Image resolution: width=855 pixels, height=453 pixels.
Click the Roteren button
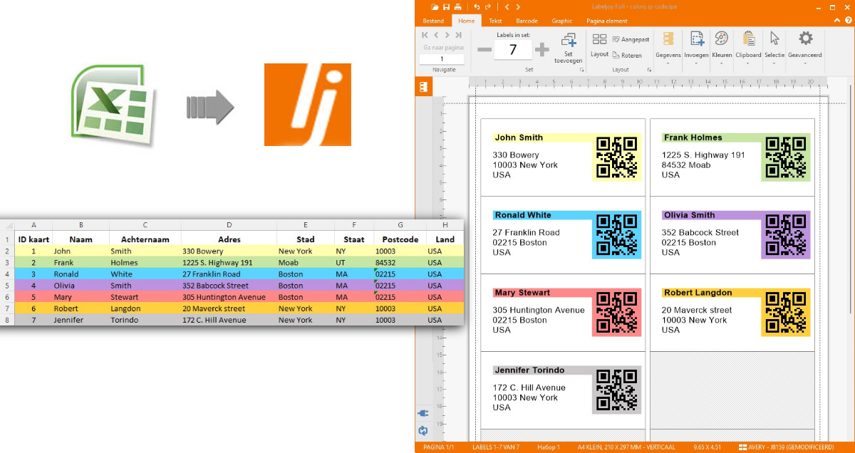pos(627,55)
